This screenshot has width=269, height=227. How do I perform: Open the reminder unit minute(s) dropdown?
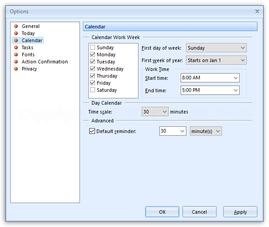206,131
